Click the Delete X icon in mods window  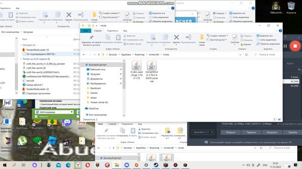click(176, 37)
